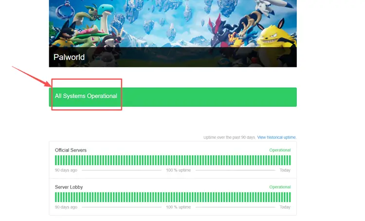365x221 pixels.
Task: Click '90 days ago' under Server Lobby
Action: (x=66, y=207)
